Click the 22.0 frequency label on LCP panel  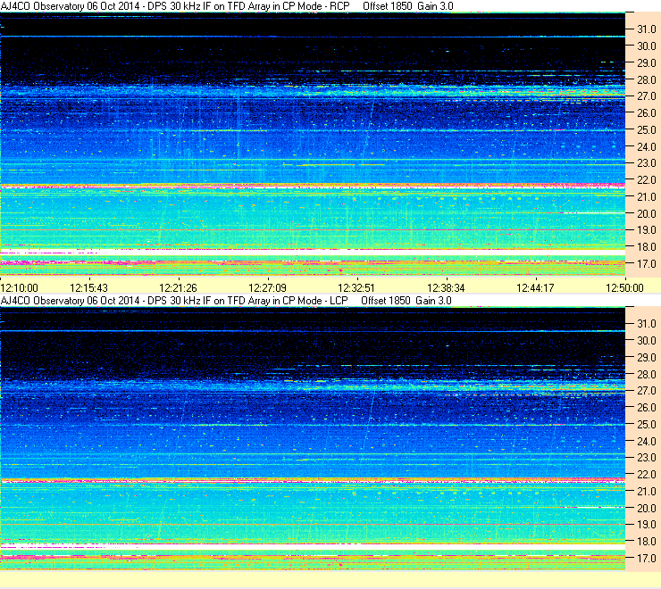click(x=647, y=475)
